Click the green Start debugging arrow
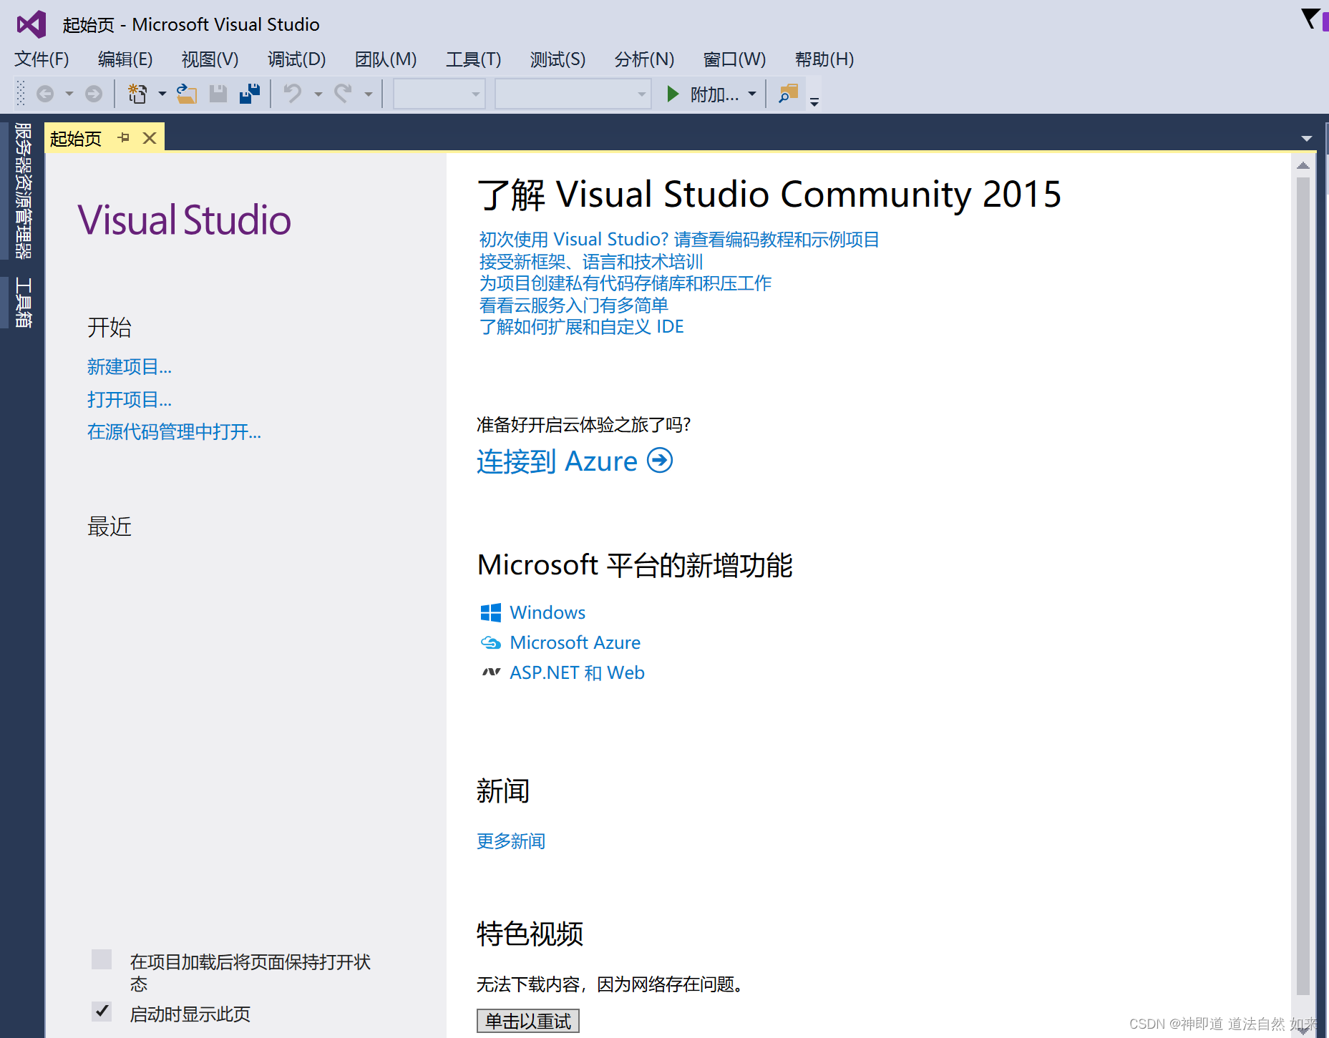 coord(673,94)
